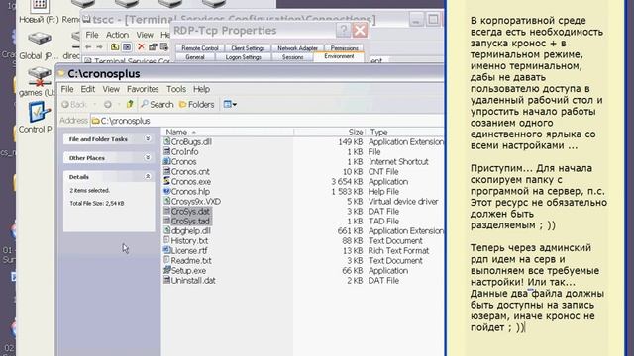
Task: Select the Cronos.hlp help file icon
Action: point(166,191)
